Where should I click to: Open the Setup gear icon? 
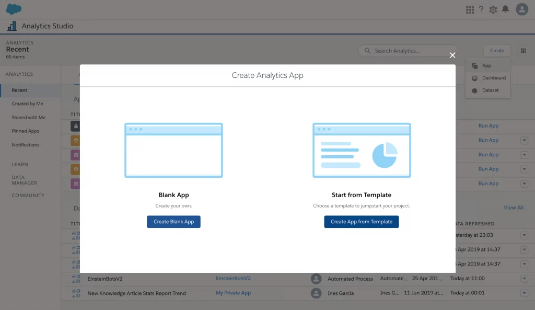tap(493, 9)
